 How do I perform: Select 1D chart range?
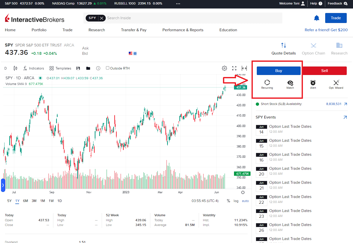point(60,201)
